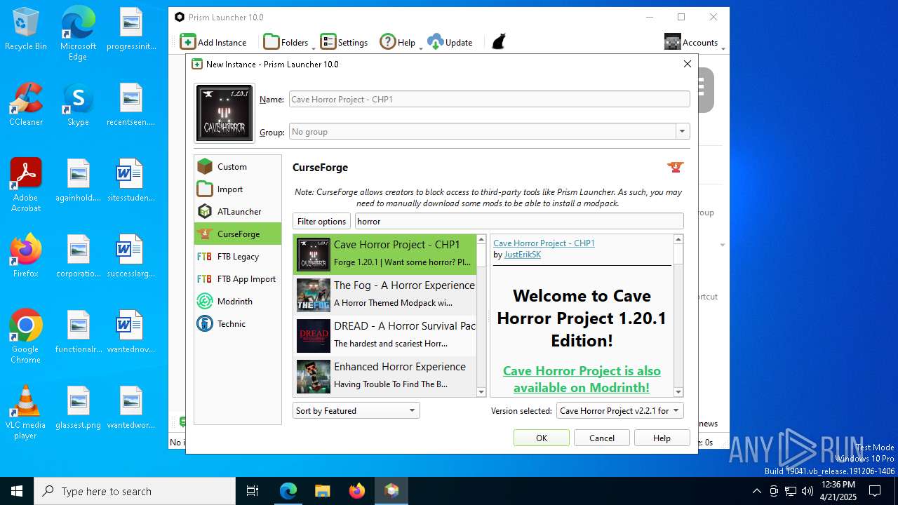Open the Version selected dropdown
898x505 pixels.
[x=620, y=410]
